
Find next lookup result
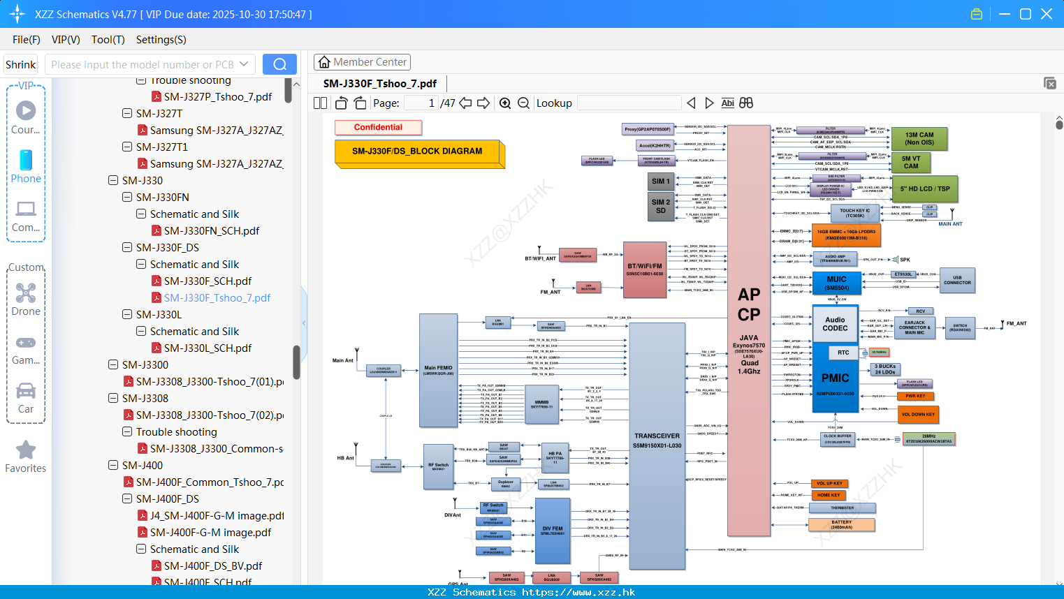click(x=709, y=103)
